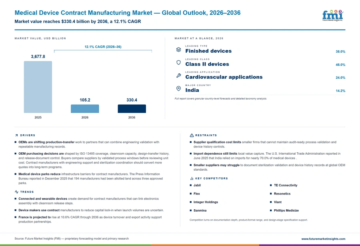Click the 'Class II devices' heading

coord(207,64)
